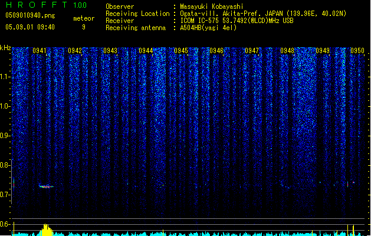Select the ICOM IC-575 53.7492 MHz USB text

[237, 21]
